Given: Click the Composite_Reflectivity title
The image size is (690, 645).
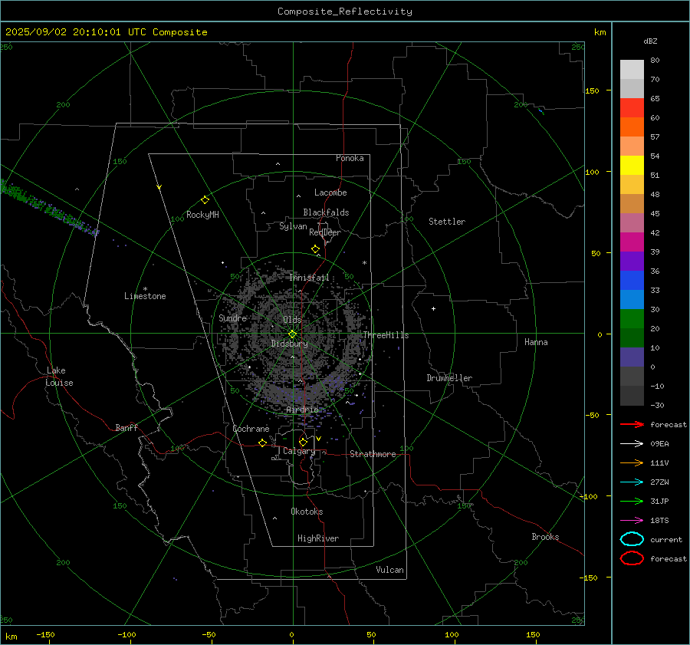Looking at the screenshot, I should 345,12.
